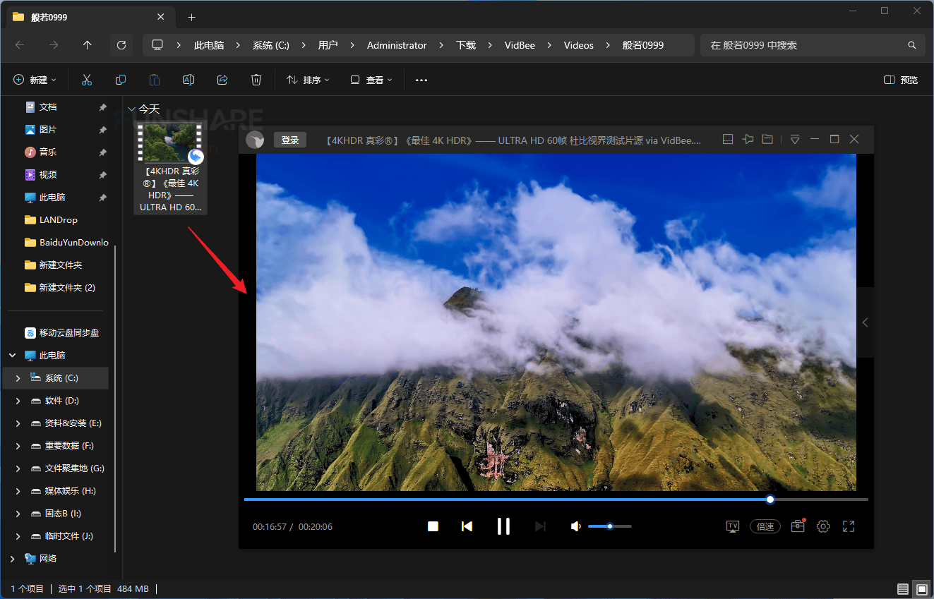Expand the player's side playlist panel arrow
Image resolution: width=934 pixels, height=599 pixels.
pos(866,322)
